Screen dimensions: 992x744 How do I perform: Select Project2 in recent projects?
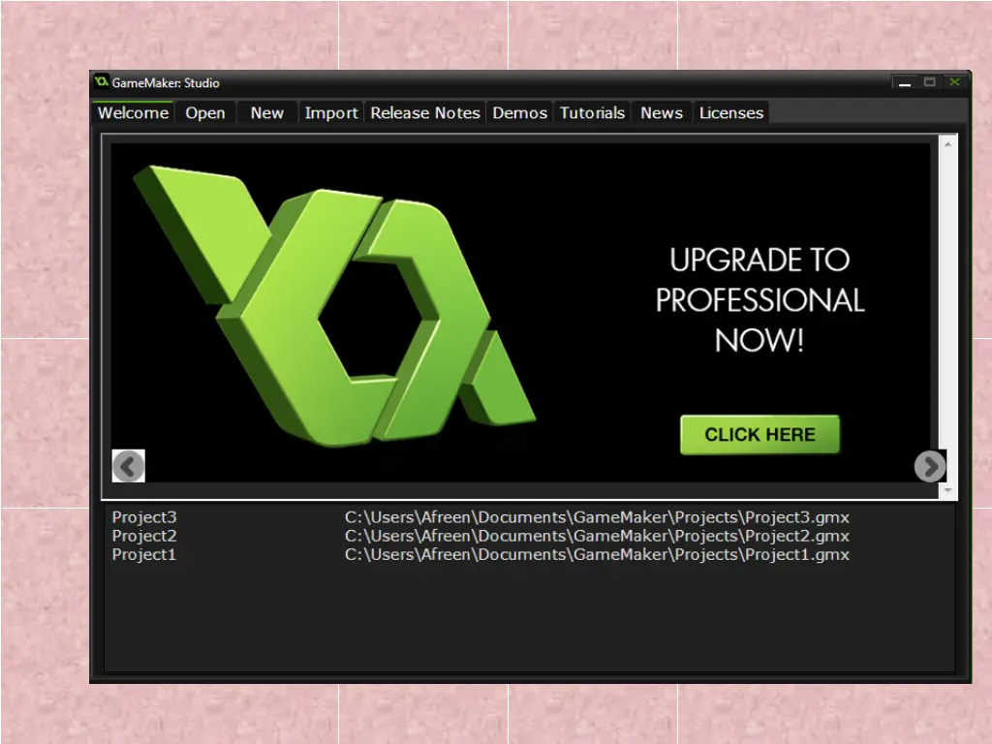coord(144,536)
